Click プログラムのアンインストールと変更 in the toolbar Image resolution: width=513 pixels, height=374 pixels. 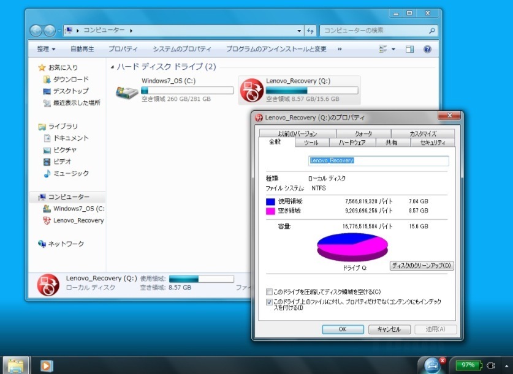point(276,49)
